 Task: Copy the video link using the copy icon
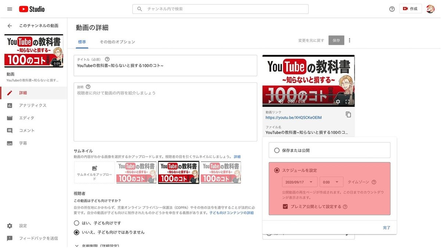pyautogui.click(x=348, y=114)
